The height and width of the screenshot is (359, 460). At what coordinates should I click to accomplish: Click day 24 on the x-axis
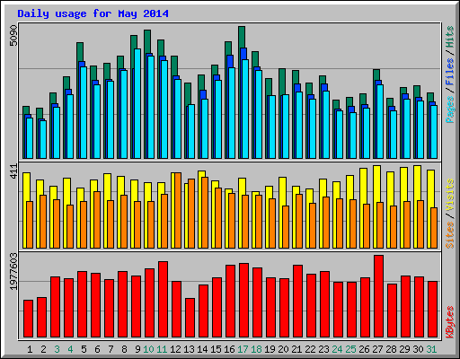pos(337,349)
